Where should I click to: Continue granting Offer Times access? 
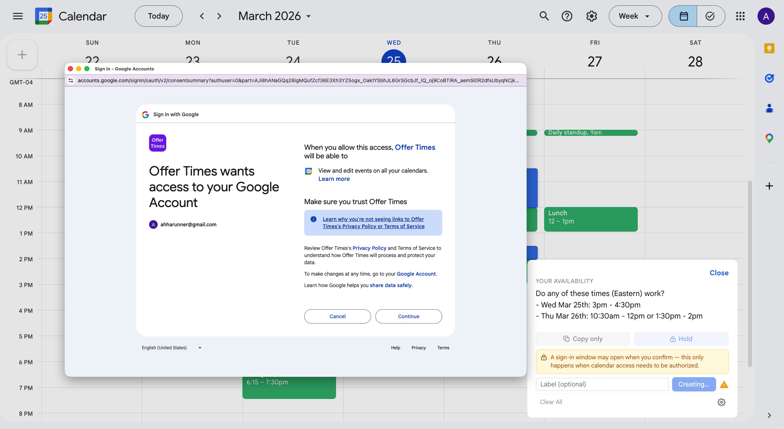pos(409,316)
